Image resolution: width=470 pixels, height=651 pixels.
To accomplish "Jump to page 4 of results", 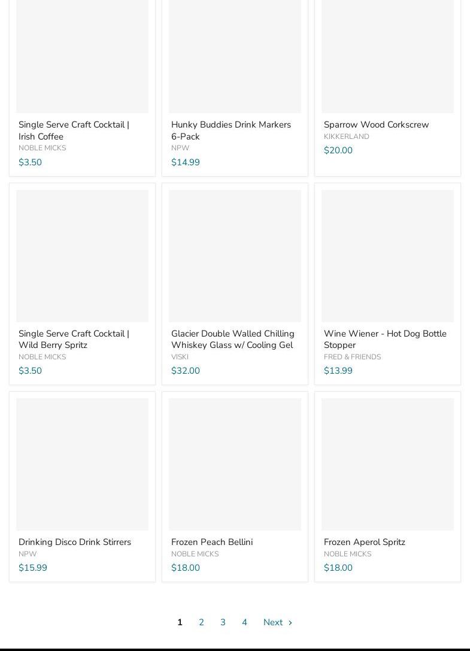I will point(244,622).
